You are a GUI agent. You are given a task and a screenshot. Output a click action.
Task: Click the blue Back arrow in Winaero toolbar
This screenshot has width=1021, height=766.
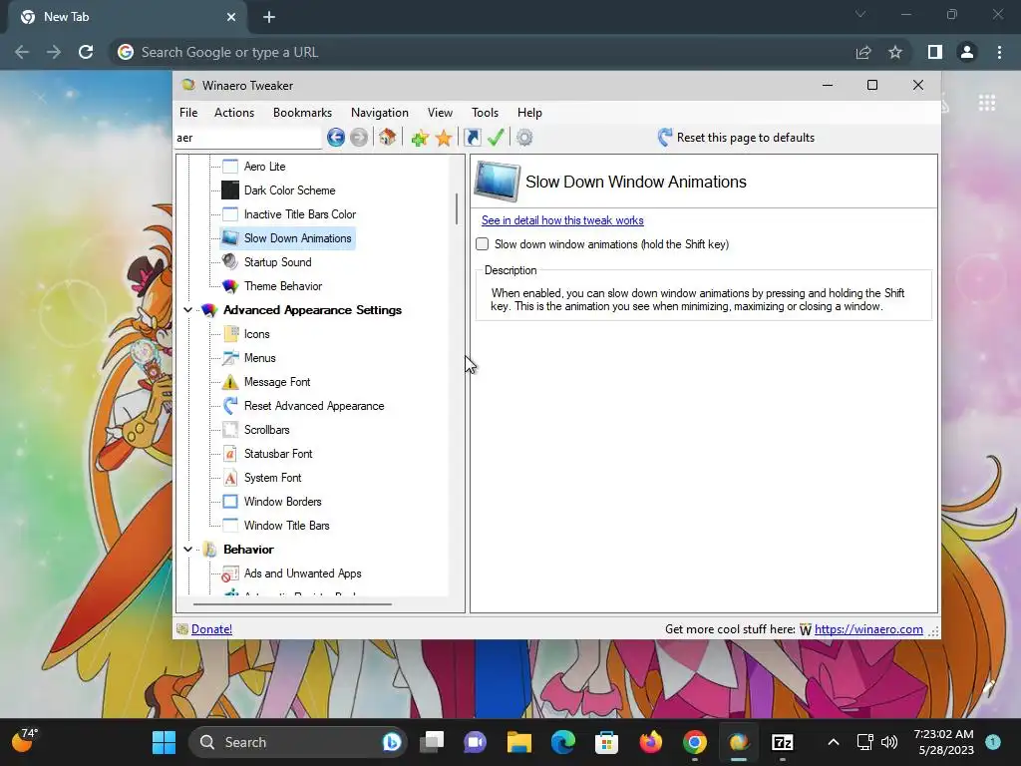(336, 138)
